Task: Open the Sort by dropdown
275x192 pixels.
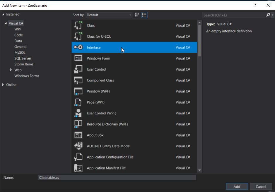Action: (109, 15)
